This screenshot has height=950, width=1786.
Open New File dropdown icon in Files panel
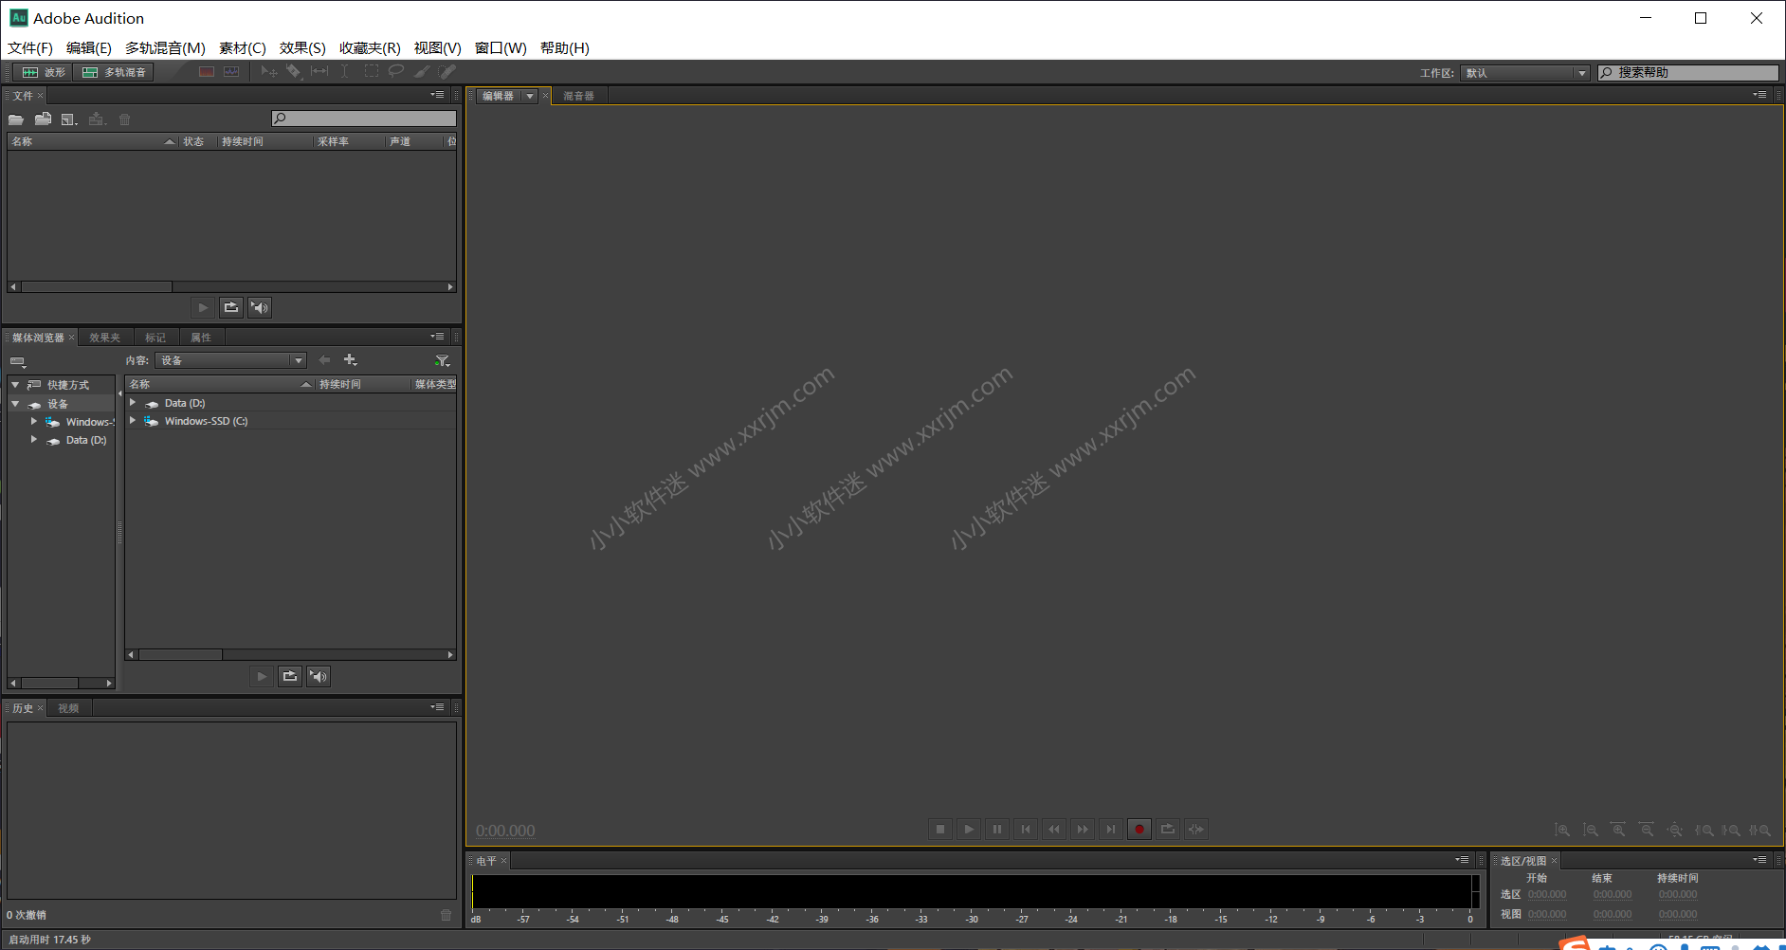69,119
